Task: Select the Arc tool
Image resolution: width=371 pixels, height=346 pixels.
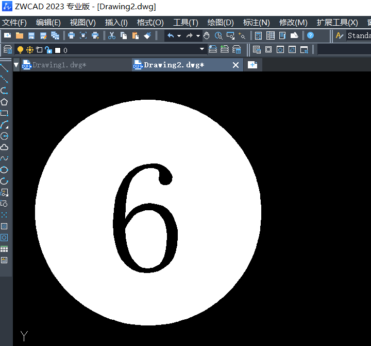Action: click(4, 124)
